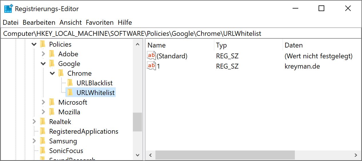
Task: Select the URLBlacklist folder icon
Action: [x=70, y=83]
